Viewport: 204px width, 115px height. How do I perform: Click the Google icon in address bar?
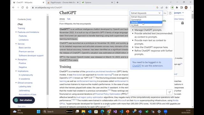tap(157, 8)
